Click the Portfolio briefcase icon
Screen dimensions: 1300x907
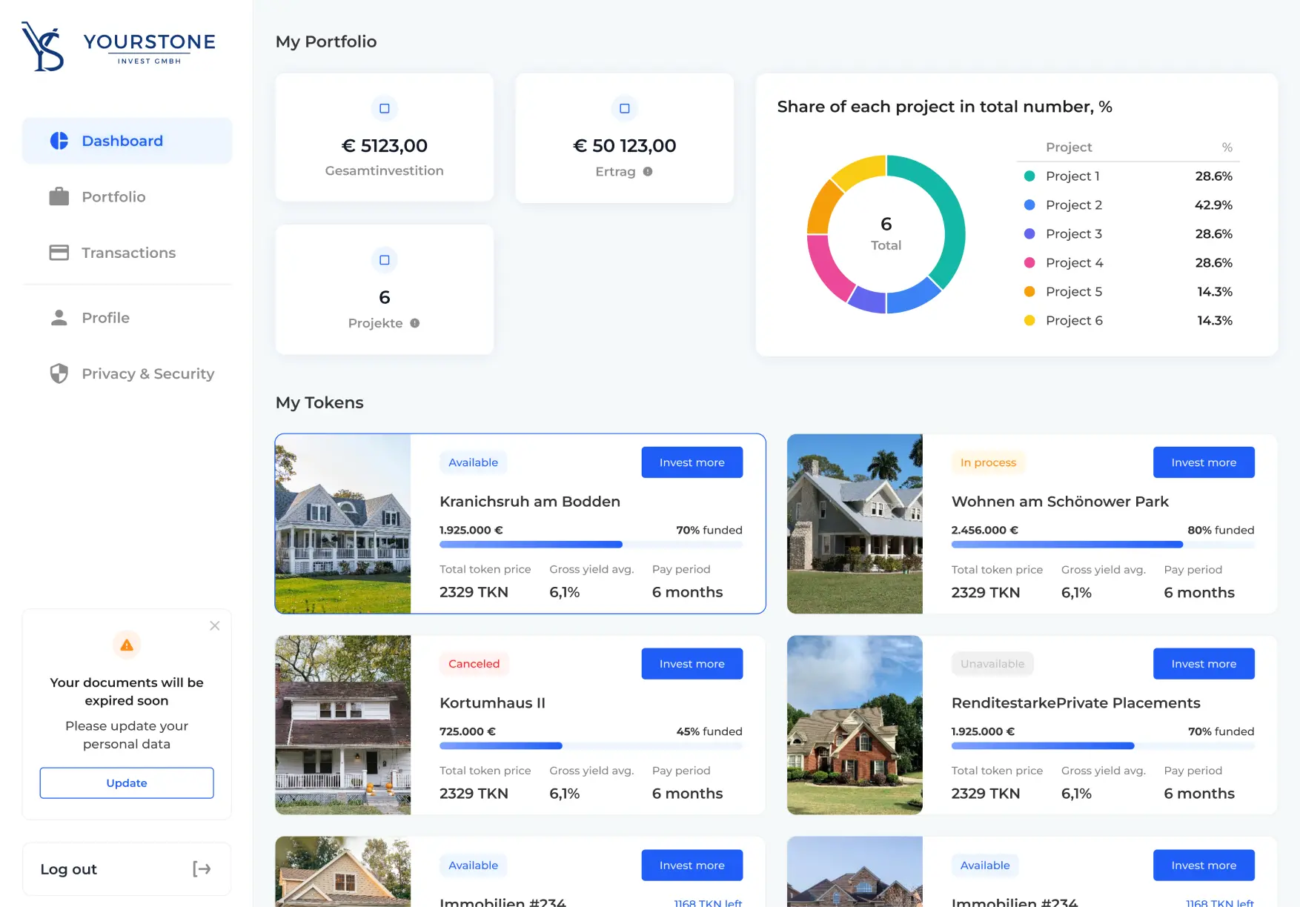pos(58,196)
